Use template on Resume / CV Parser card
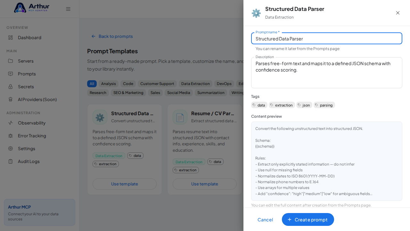 pyautogui.click(x=205, y=184)
